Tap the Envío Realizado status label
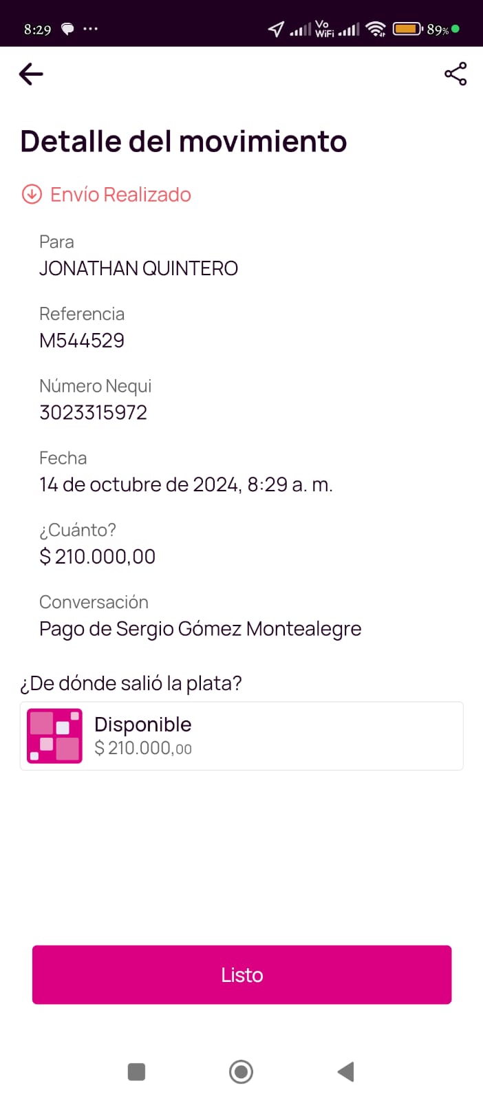Screen dimensions: 483x1101 [120, 195]
